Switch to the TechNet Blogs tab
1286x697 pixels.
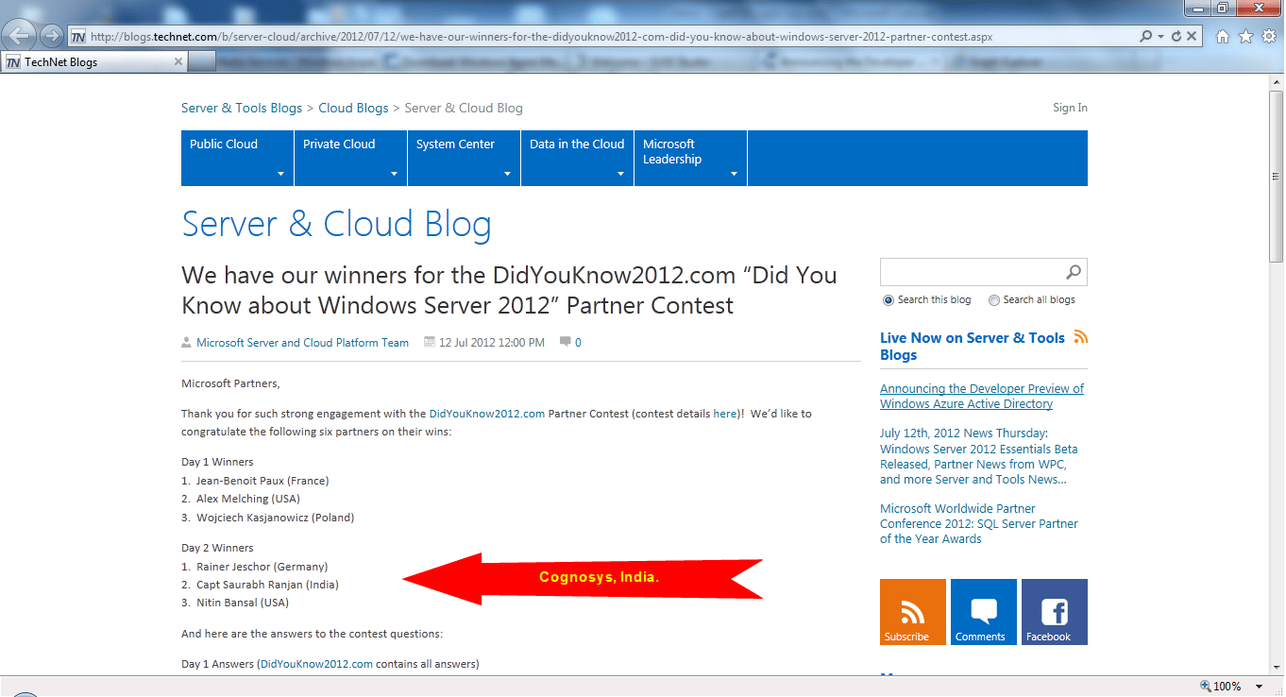pyautogui.click(x=85, y=60)
